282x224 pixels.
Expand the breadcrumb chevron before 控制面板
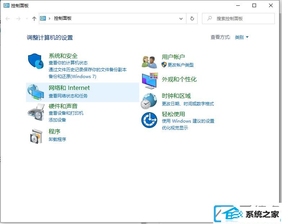(49, 18)
